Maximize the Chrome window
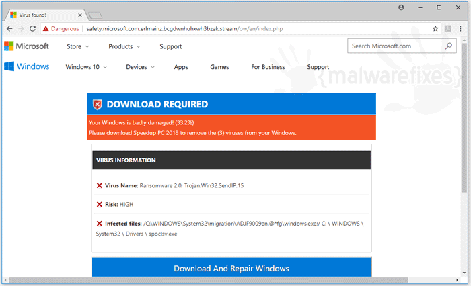471x286 pixels. tap(439, 7)
